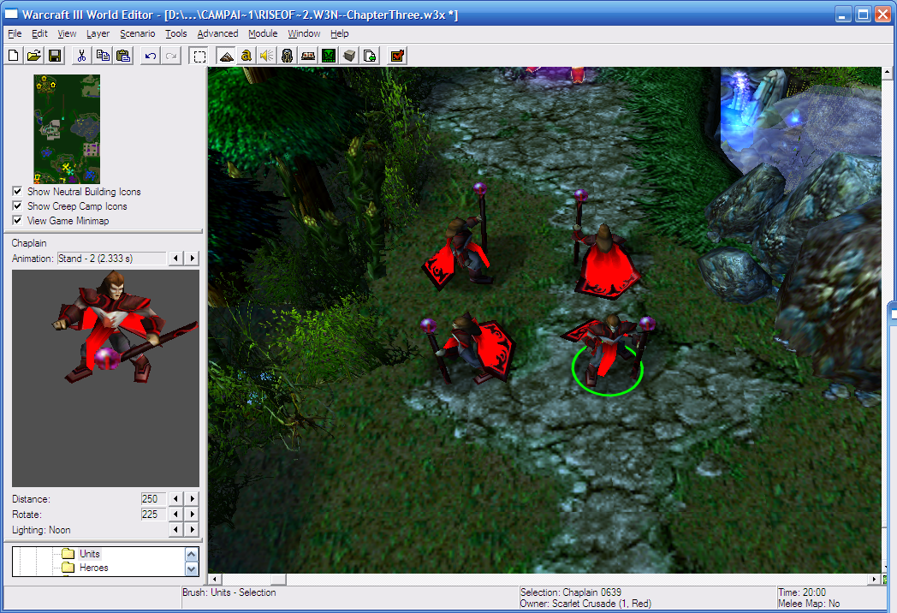This screenshot has width=897, height=613.
Task: Open the Object Manager cube icon
Action: [x=349, y=56]
